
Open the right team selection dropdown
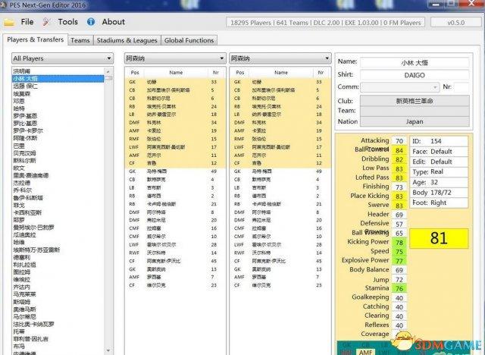[x=280, y=58]
